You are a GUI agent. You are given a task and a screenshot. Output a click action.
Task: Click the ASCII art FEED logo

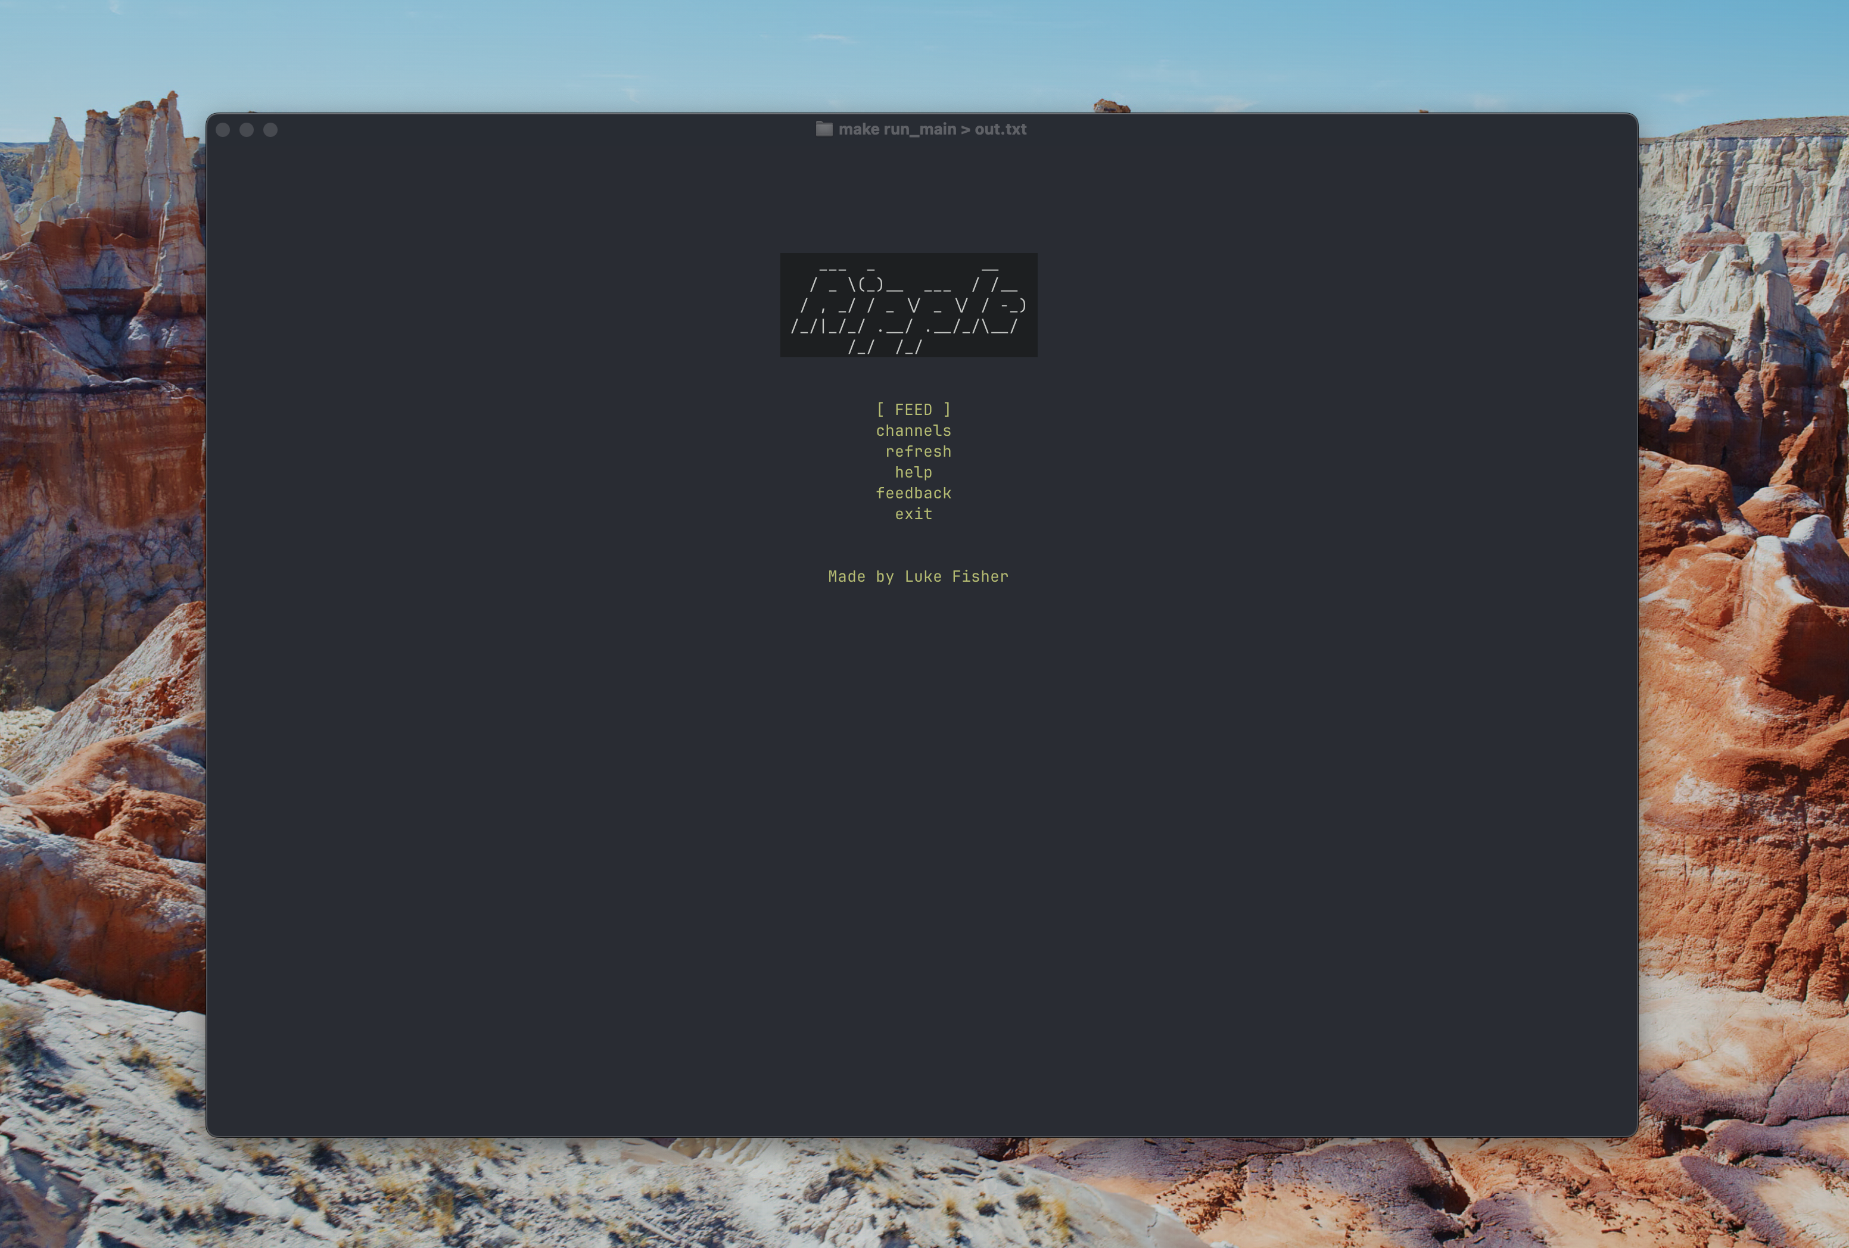(908, 306)
